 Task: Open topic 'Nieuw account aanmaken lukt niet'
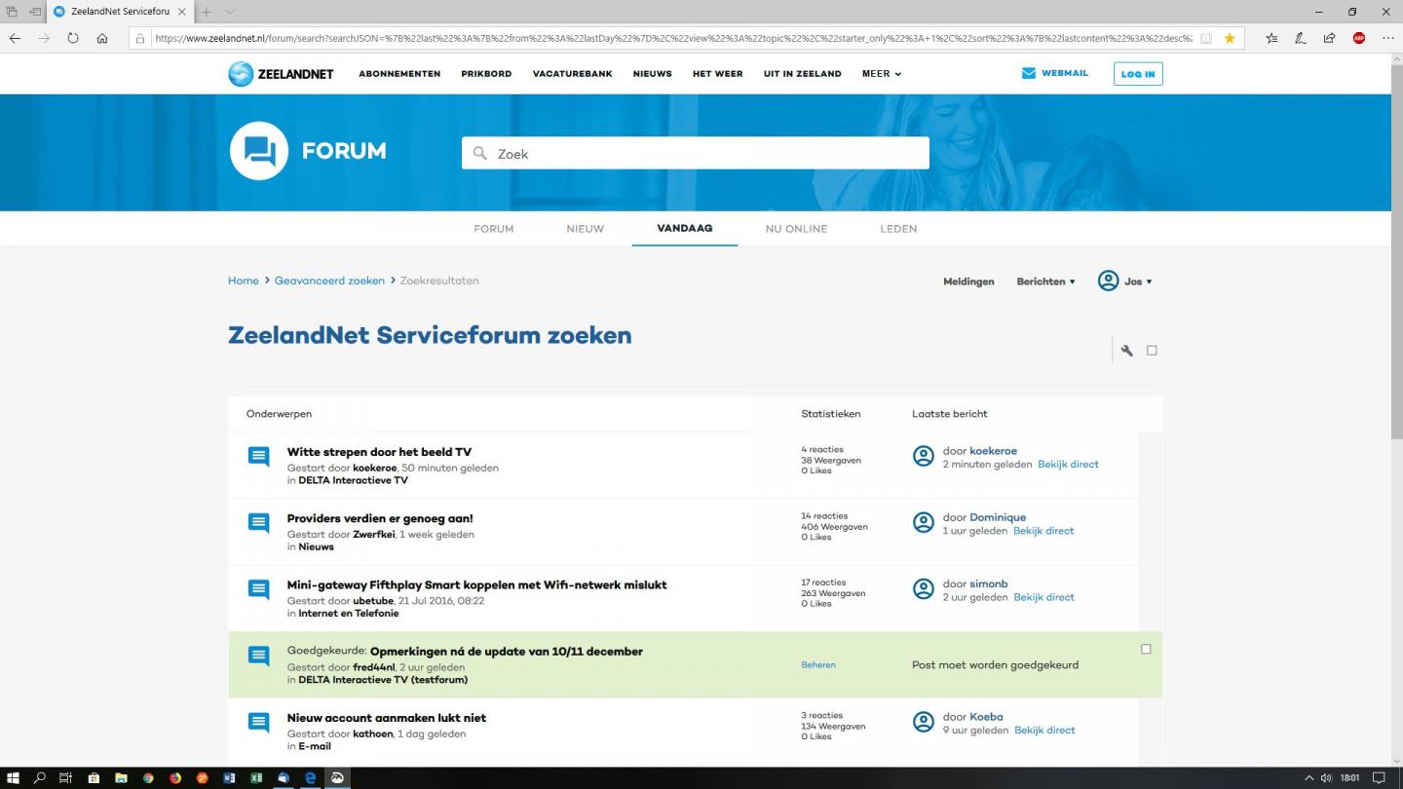pos(387,718)
